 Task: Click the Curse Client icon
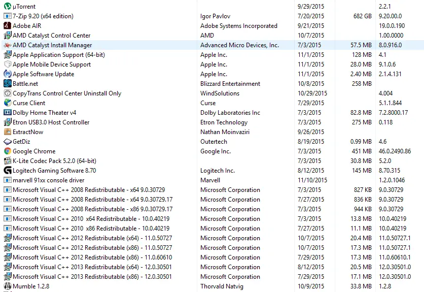8,103
